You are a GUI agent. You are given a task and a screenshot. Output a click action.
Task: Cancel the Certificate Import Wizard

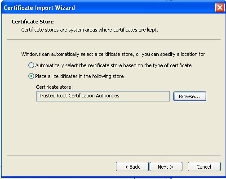204,167
